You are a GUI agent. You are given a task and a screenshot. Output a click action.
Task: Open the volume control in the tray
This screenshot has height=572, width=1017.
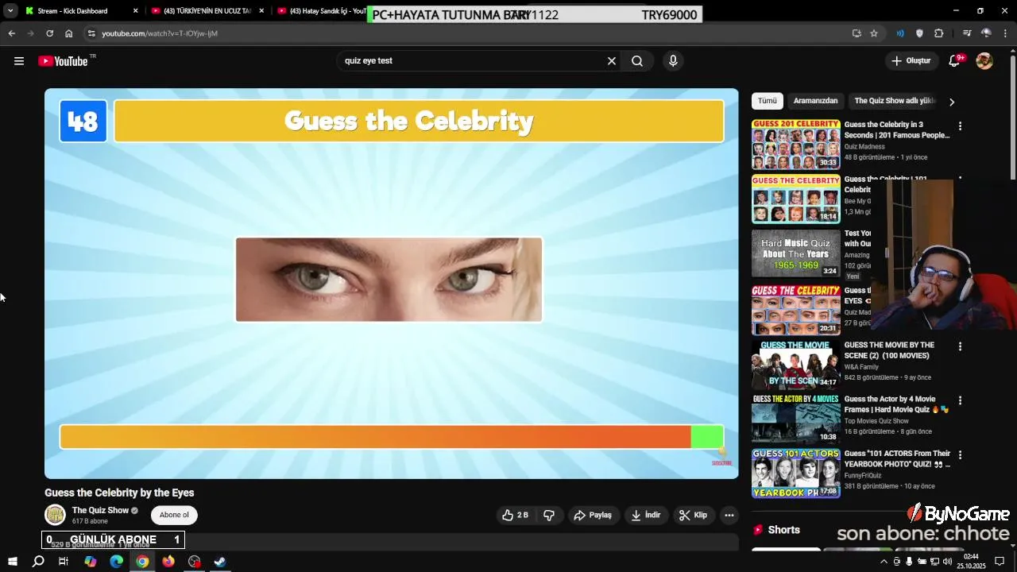coord(947,562)
